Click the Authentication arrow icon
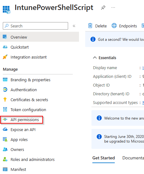Image resolution: width=144 pixels, height=174 pixels. click(x=5, y=90)
